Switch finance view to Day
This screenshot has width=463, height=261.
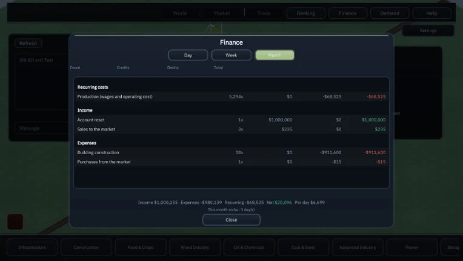tap(188, 55)
